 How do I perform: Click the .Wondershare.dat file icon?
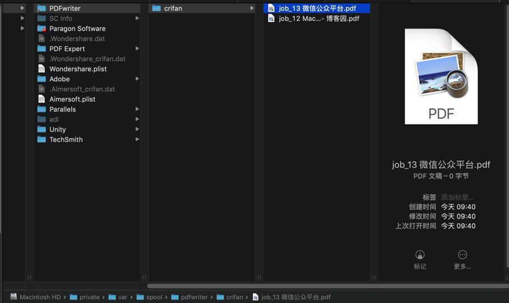41,39
